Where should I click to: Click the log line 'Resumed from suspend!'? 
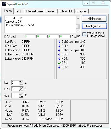click(20, 25)
